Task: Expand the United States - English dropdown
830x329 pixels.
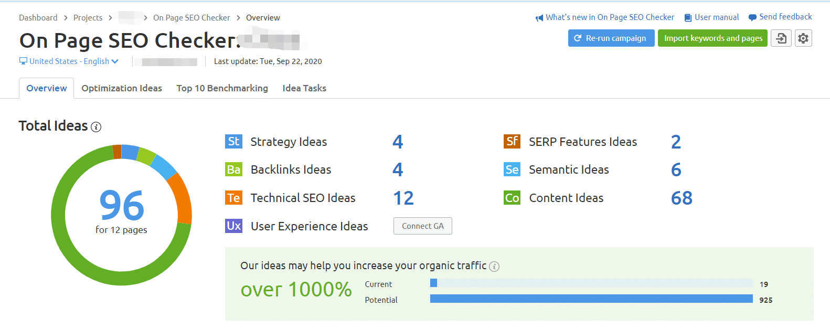Action: 69,61
